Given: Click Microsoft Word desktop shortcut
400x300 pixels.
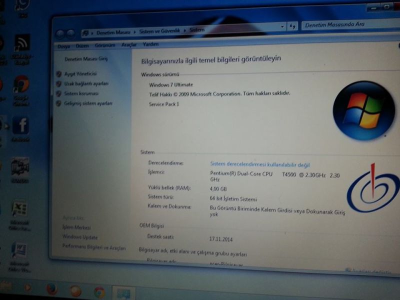Looking at the screenshot, I should click(x=19, y=250).
